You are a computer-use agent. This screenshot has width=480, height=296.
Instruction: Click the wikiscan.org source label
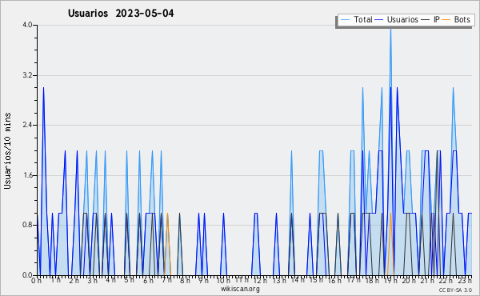click(240, 289)
